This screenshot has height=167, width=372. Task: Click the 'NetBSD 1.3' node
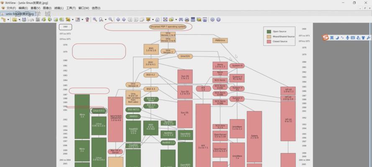click(x=168, y=143)
